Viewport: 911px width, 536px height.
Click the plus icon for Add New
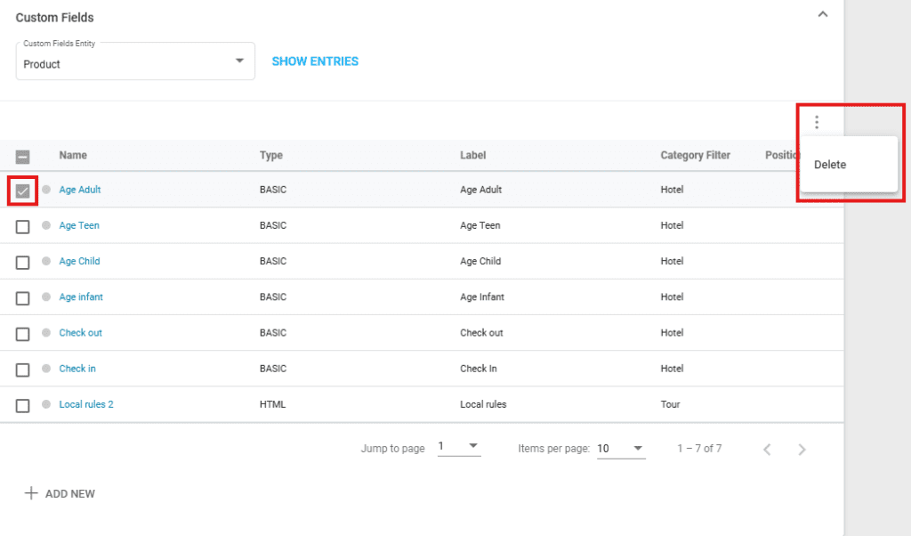(x=31, y=493)
